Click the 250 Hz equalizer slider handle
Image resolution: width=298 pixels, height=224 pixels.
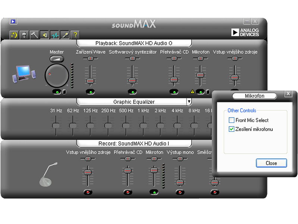[108, 125]
